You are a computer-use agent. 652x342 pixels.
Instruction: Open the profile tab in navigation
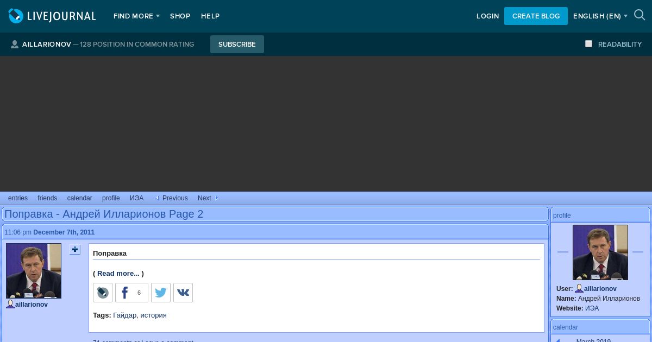pos(111,198)
